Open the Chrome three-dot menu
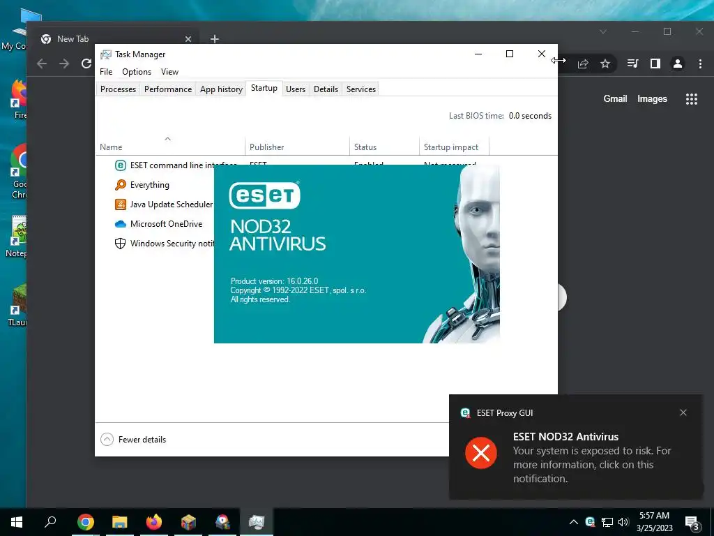Viewport: 714px width, 536px height. pyautogui.click(x=700, y=64)
